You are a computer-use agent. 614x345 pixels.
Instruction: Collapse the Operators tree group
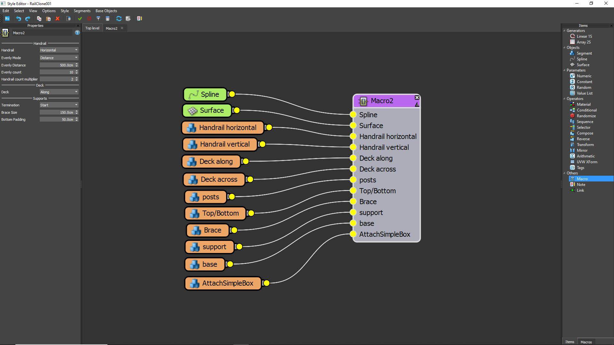tap(564, 99)
